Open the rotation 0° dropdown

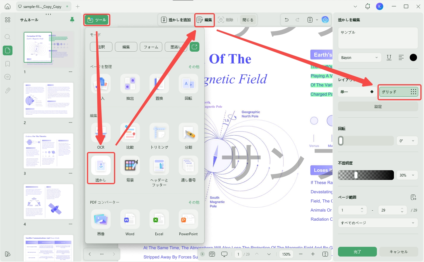click(x=407, y=141)
